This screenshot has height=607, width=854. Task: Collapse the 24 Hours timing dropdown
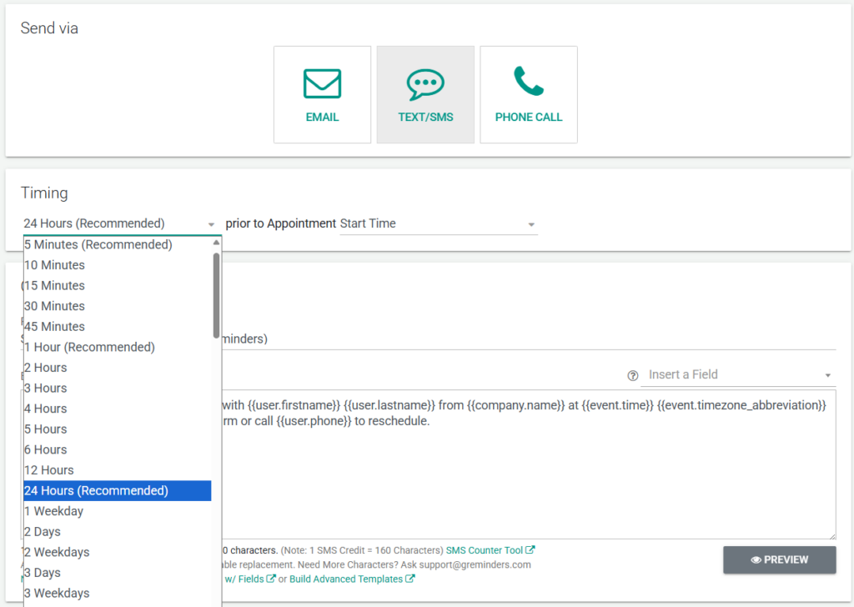click(119, 223)
